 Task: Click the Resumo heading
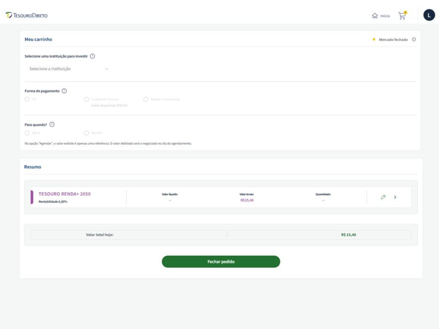pos(33,167)
